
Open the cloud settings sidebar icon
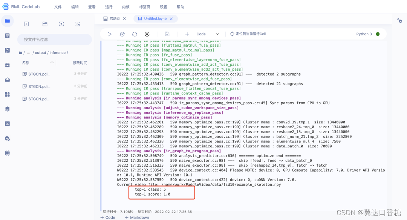pos(7,138)
